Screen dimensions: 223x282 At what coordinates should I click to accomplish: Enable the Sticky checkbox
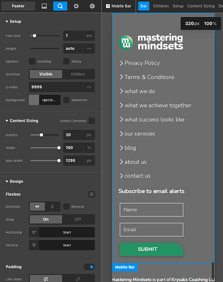(66, 61)
